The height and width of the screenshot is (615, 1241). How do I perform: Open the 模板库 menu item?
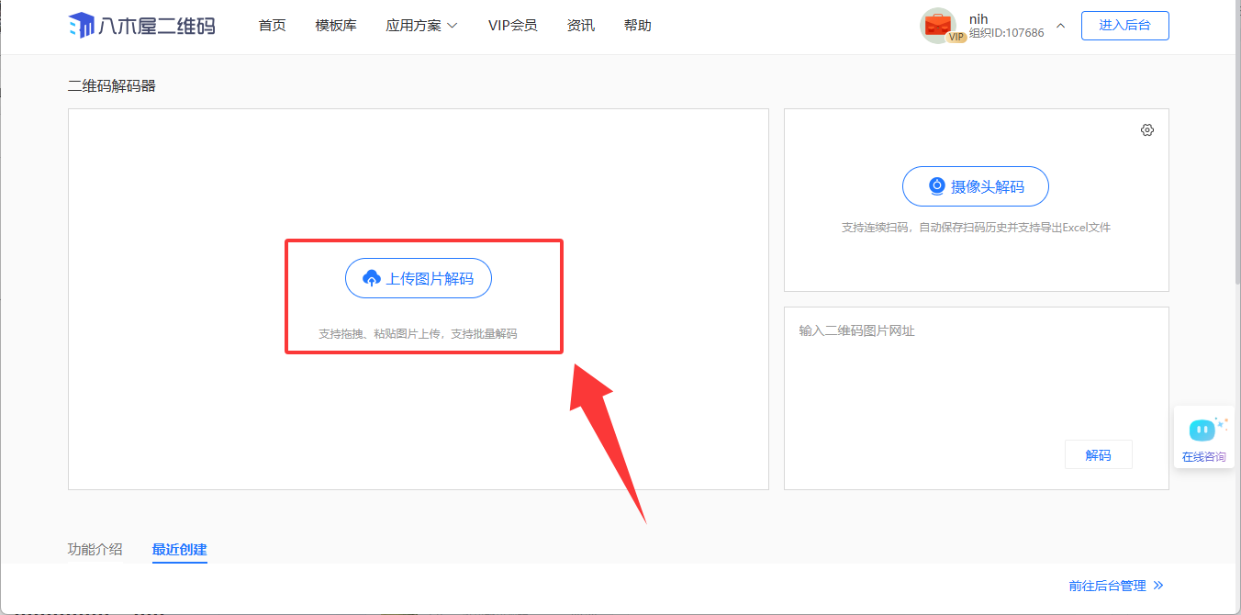[x=336, y=26]
